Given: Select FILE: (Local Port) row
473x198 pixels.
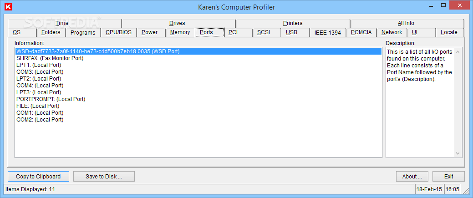Looking at the screenshot, I should tap(198, 106).
